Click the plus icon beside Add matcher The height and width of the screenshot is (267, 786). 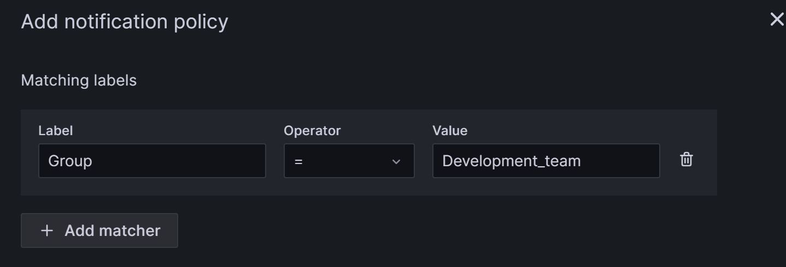tap(47, 230)
